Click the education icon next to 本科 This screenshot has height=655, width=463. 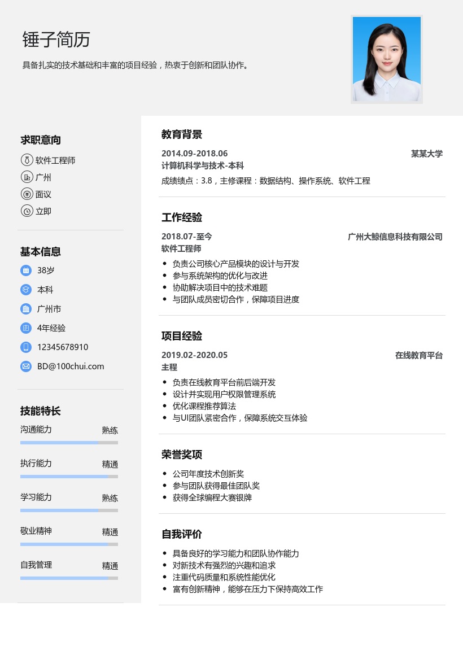pos(26,290)
